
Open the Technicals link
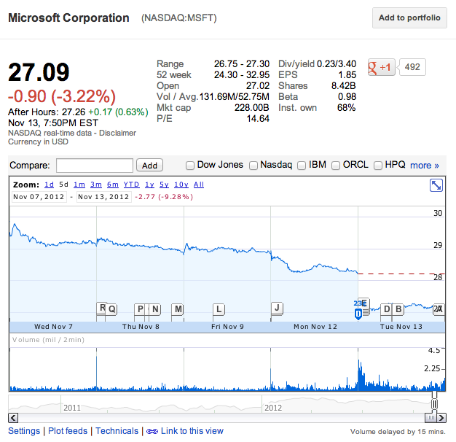pos(117,431)
